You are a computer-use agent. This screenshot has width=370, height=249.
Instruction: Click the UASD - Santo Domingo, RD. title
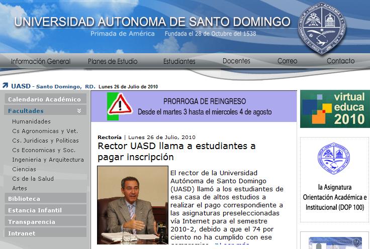pyautogui.click(x=53, y=86)
